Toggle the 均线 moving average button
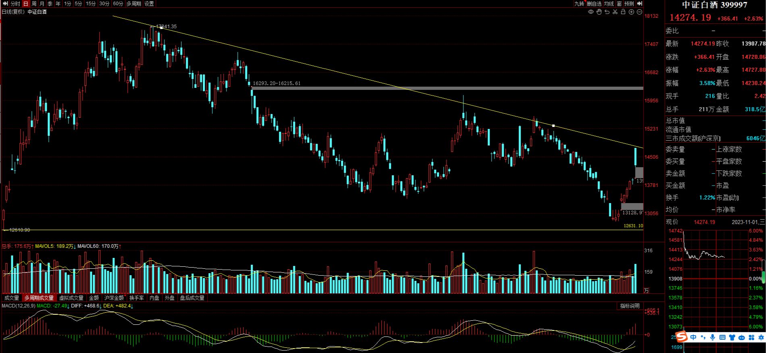 (x=609, y=4)
